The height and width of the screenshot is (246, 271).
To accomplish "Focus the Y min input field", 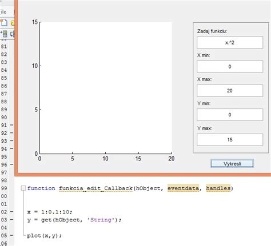I will [230, 115].
